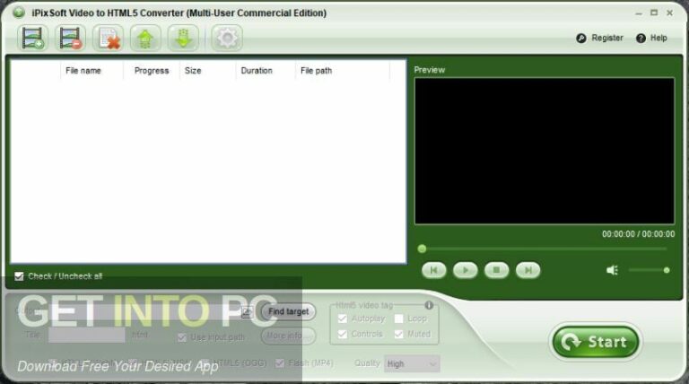Viewport: 689px width, 384px height.
Task: Click the Html5 video tag info icon
Action: (429, 305)
